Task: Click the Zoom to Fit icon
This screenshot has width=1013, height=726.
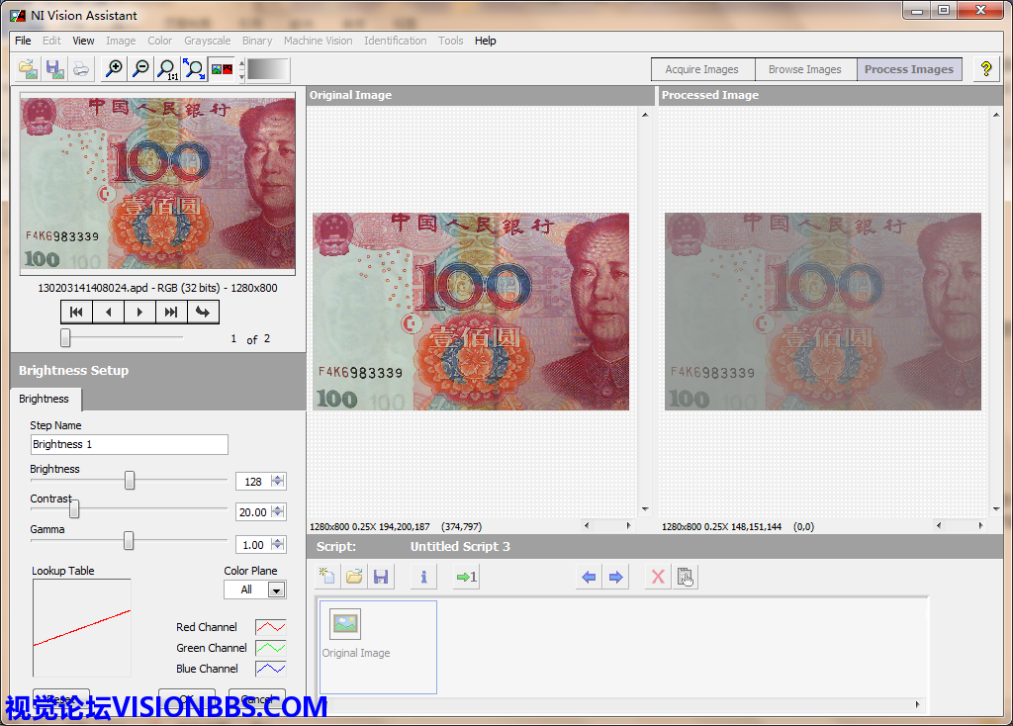Action: tap(195, 69)
